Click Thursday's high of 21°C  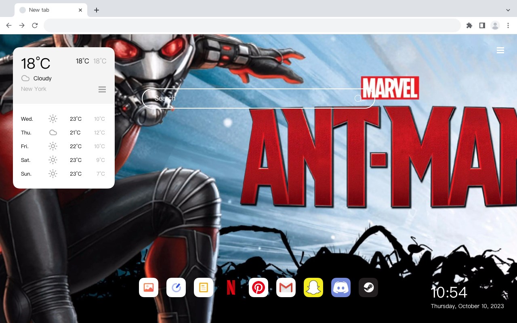coord(76,132)
